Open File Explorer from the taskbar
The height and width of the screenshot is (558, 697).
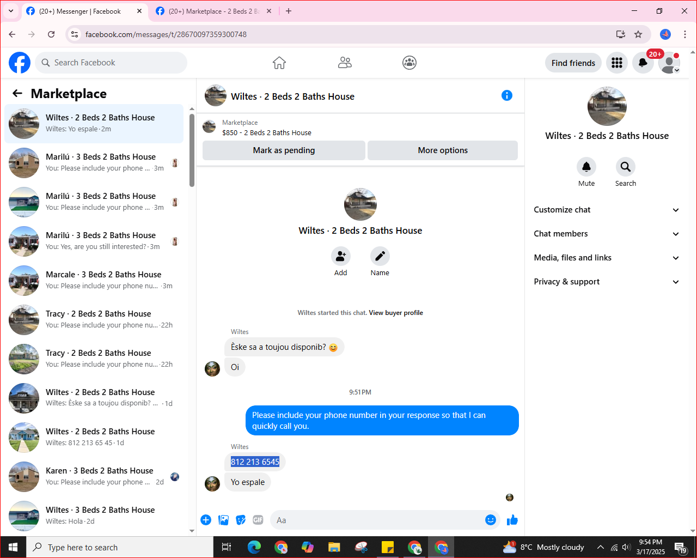pyautogui.click(x=334, y=547)
